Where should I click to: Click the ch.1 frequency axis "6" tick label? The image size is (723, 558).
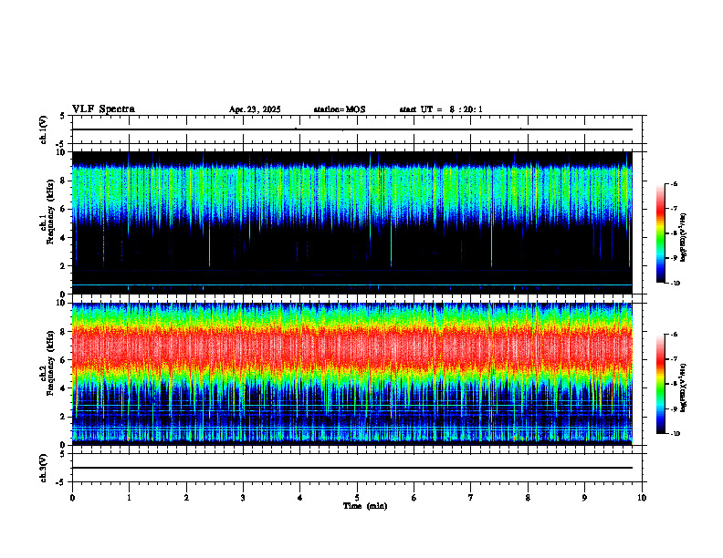coord(64,209)
